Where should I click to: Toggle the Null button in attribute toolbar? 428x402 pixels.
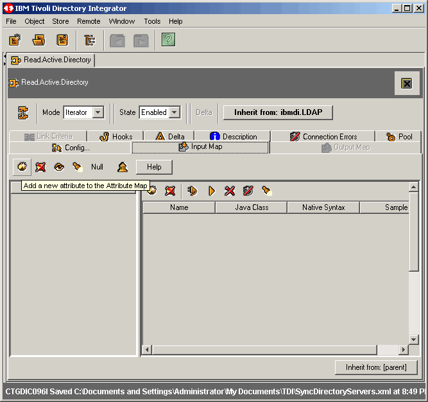[97, 167]
